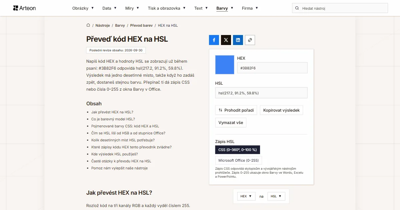
Task: Click Prohodit pořadí button
Action: click(236, 110)
